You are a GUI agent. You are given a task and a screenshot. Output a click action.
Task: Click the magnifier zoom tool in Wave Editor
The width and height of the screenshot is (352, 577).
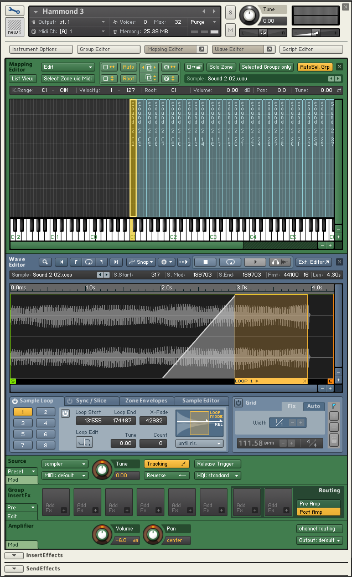[45, 262]
